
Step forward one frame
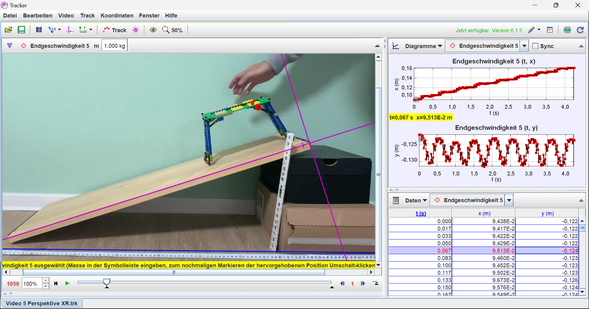[x=363, y=284]
